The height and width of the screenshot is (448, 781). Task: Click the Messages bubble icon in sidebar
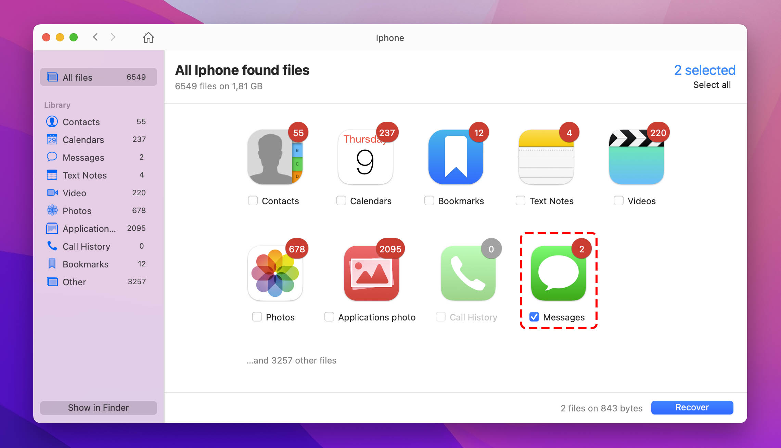click(x=52, y=157)
